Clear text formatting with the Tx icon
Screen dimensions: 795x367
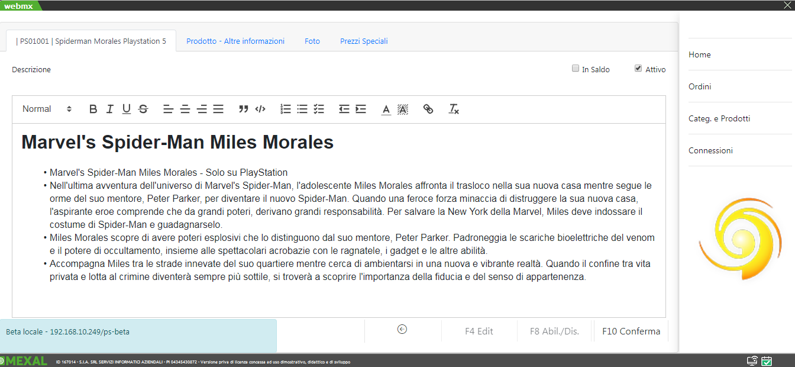(x=454, y=109)
